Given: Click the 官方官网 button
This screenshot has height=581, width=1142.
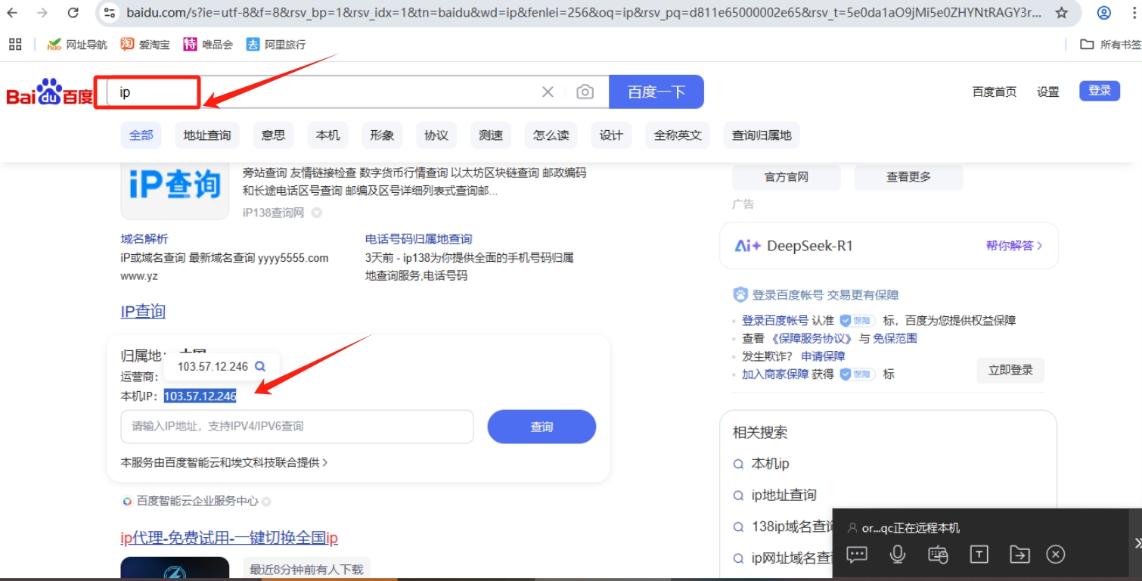Looking at the screenshot, I should [787, 177].
